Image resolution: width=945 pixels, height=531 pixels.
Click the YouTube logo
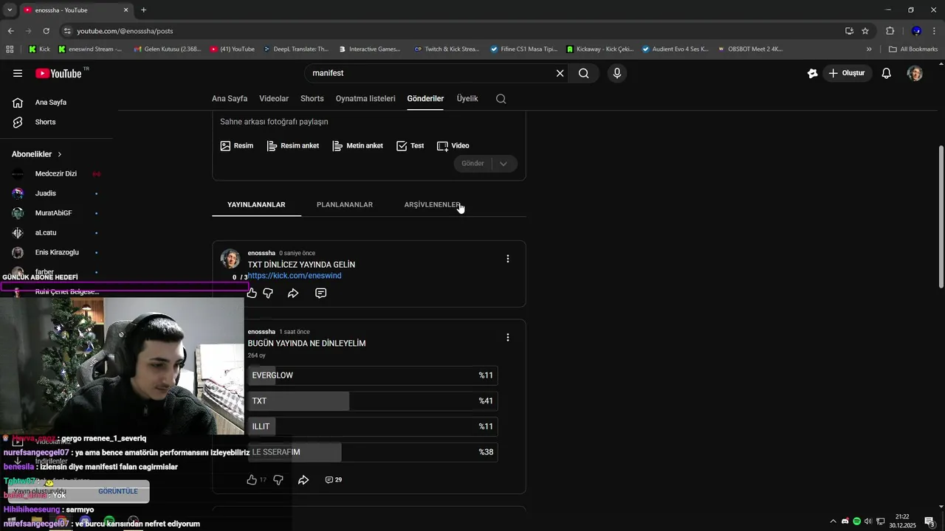(59, 73)
